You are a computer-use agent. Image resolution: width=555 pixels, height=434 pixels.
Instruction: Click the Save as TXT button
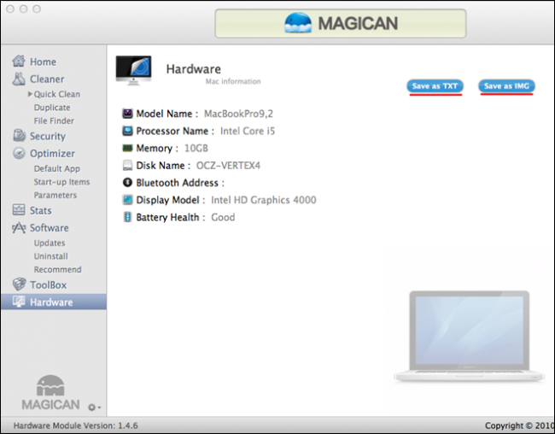click(435, 85)
